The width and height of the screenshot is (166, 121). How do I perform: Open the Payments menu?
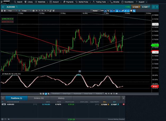(x=68, y=2)
